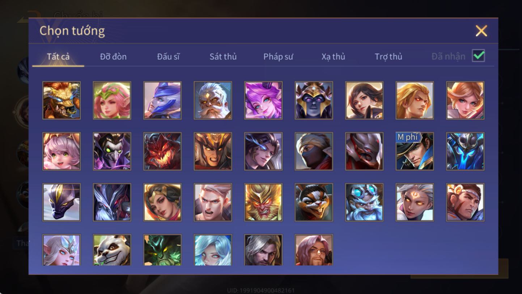This screenshot has height=294, width=522.
Task: Switch to the 'Đỡ đòn' tab
Action: click(x=113, y=56)
